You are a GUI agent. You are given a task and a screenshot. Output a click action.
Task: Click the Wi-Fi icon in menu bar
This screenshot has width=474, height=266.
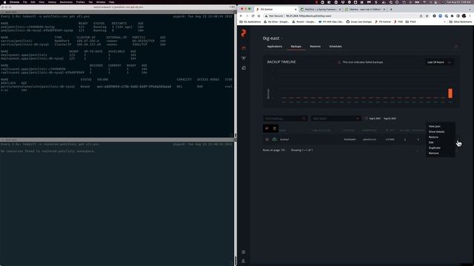click(x=424, y=2)
